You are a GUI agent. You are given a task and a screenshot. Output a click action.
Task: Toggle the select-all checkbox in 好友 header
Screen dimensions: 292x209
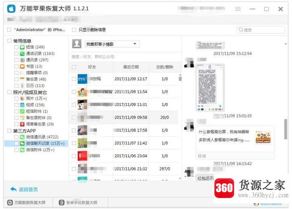point(74,67)
